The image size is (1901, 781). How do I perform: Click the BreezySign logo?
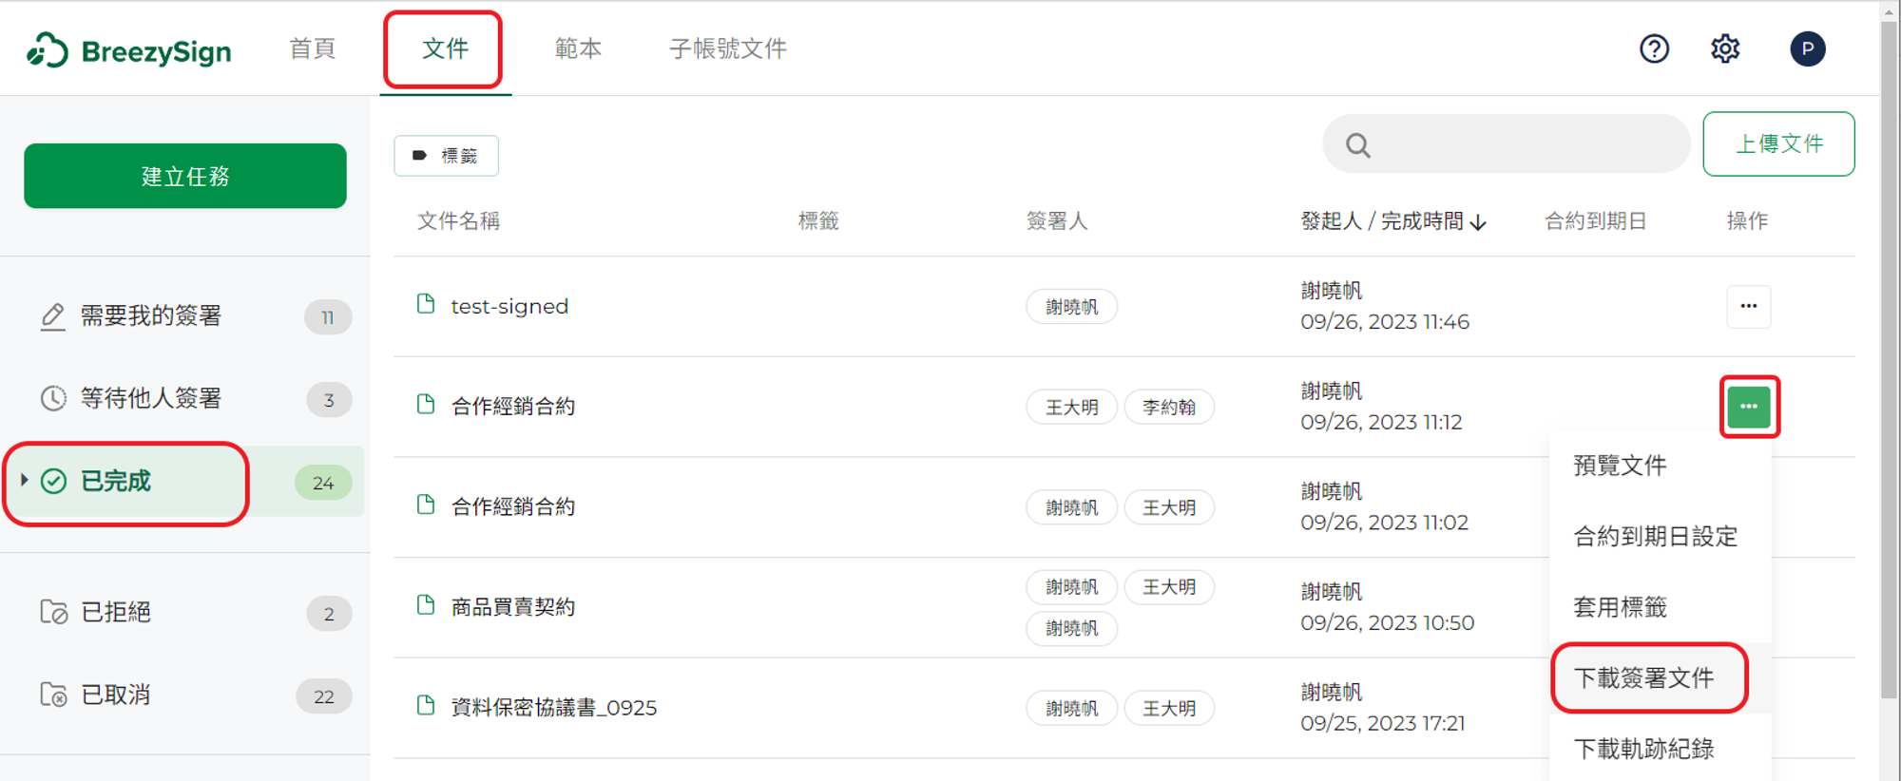(129, 50)
